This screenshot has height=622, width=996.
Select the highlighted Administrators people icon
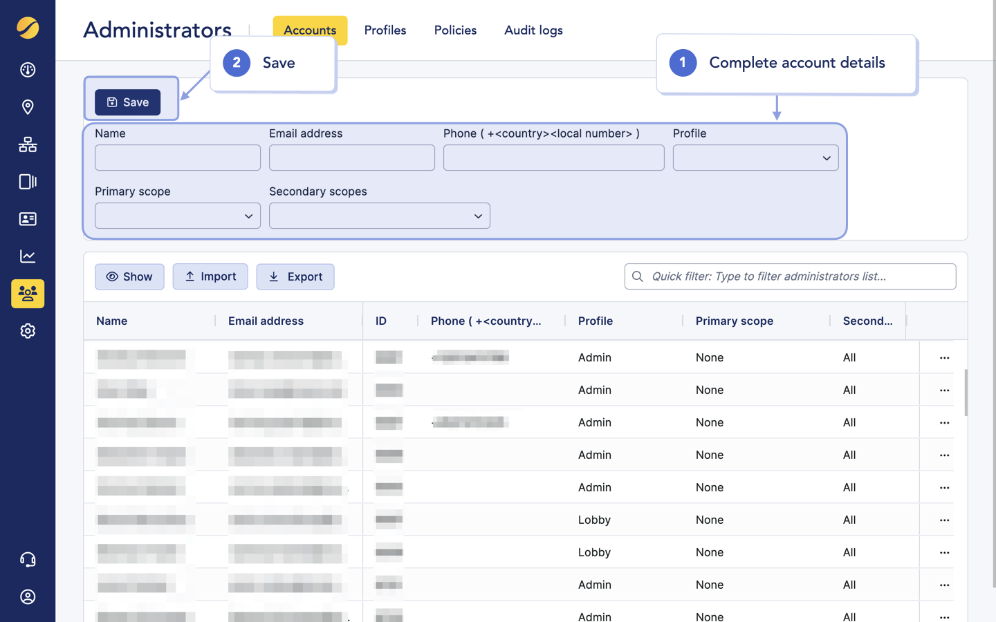[28, 294]
